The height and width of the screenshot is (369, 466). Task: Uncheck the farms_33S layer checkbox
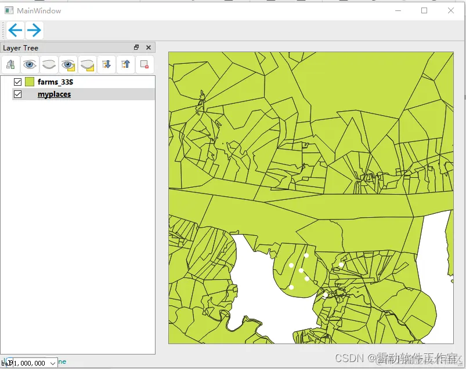pos(18,82)
